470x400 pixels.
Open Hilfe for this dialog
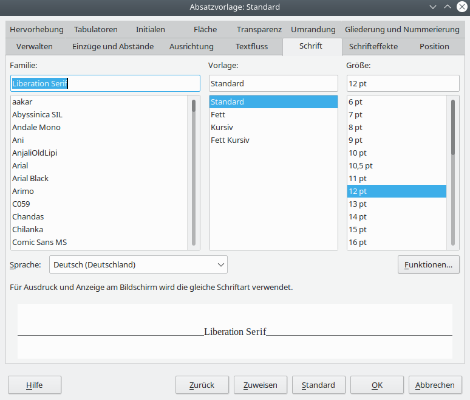tap(35, 385)
